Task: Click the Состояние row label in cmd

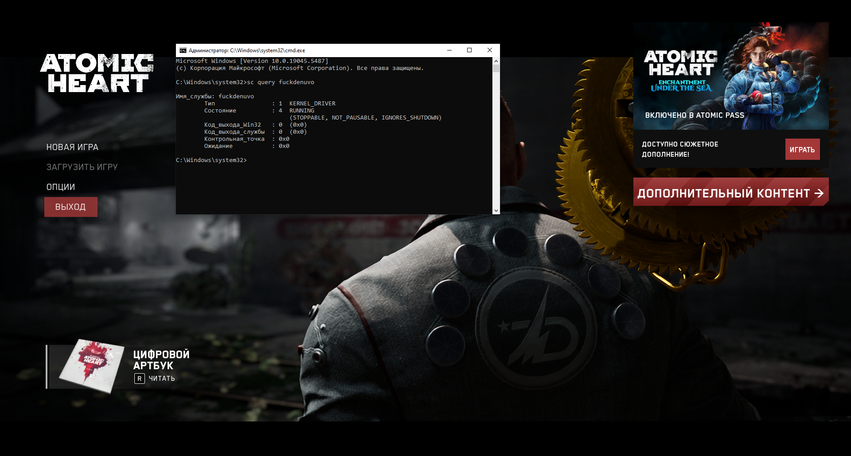Action: (220, 111)
